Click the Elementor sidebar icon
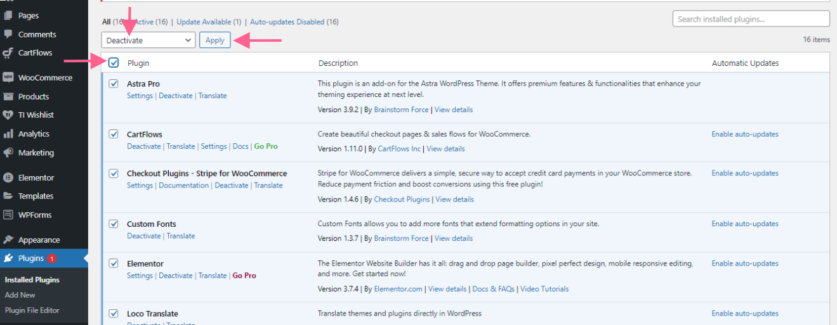This screenshot has width=837, height=325. [8, 177]
